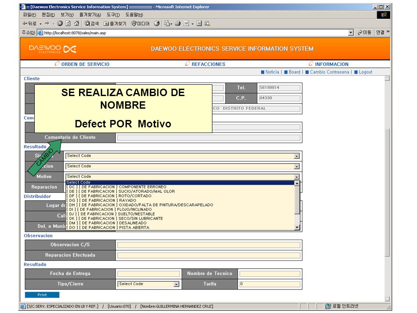Click the Observacion C/S input field
The image size is (417, 313).
click(x=209, y=245)
